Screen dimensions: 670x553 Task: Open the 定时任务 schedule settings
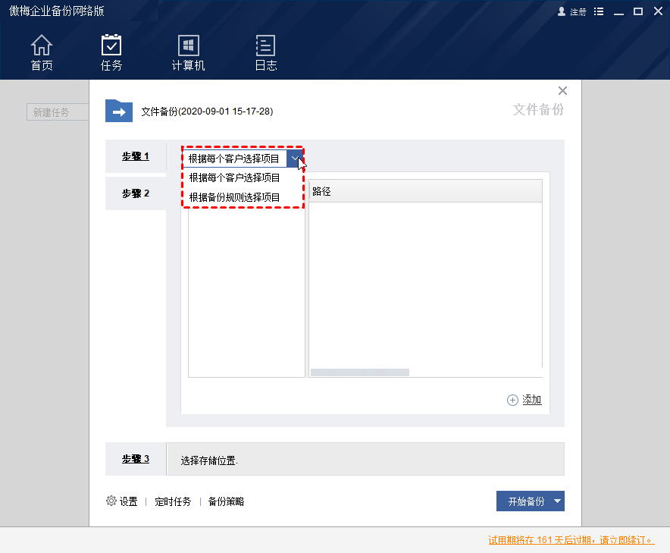tap(173, 501)
